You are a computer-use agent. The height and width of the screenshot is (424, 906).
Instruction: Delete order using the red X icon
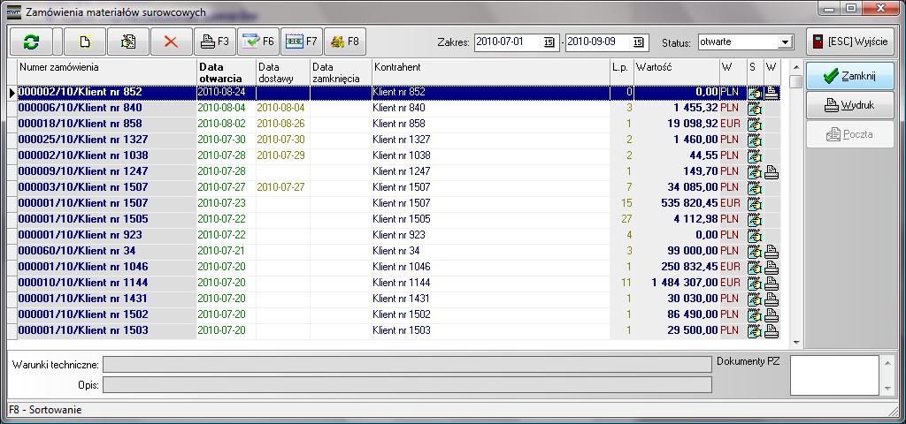click(172, 42)
